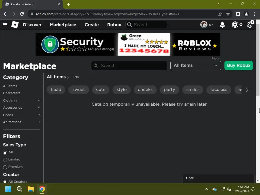Image resolution: width=260 pixels, height=195 pixels.
Task: Click the style tag chip
Action: pyautogui.click(x=122, y=90)
